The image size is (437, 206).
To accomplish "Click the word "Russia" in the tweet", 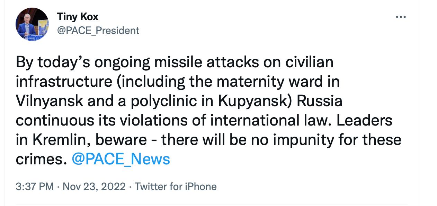I will (320, 101).
